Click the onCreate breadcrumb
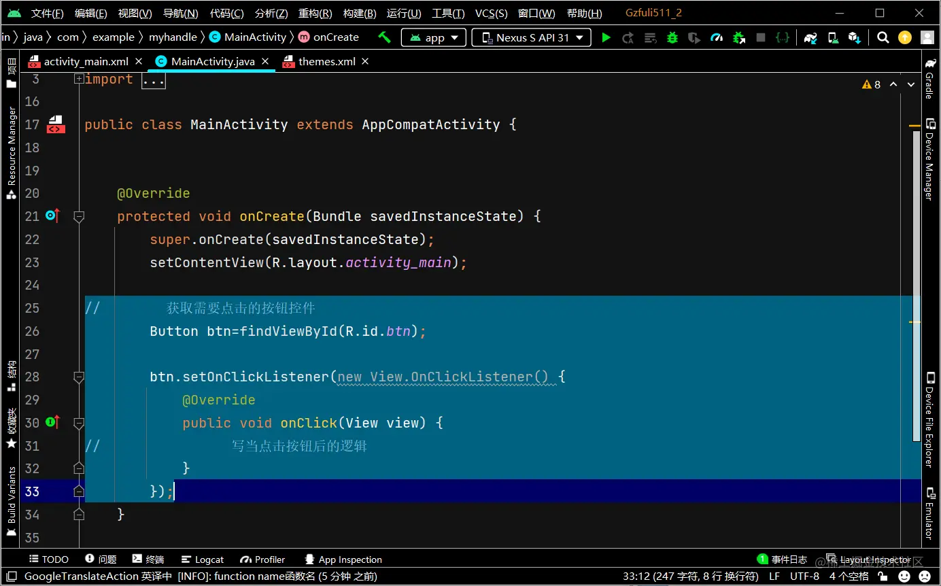 329,37
